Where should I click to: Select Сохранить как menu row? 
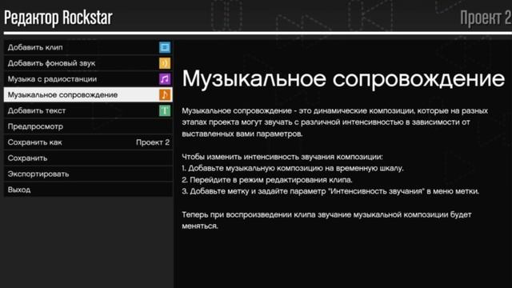pos(88,142)
